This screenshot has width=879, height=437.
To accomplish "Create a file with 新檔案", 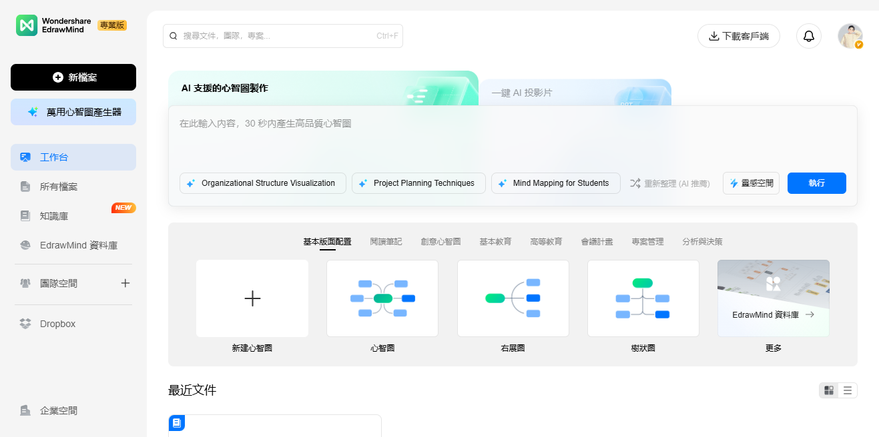I will click(x=73, y=77).
